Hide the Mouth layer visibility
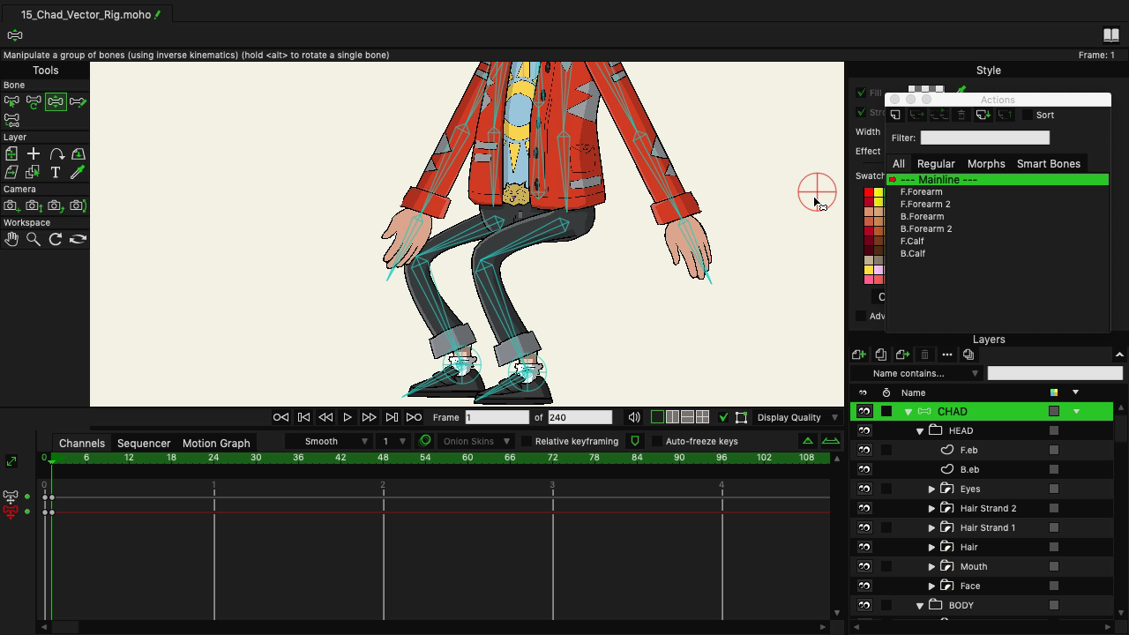The image size is (1129, 635). [864, 566]
